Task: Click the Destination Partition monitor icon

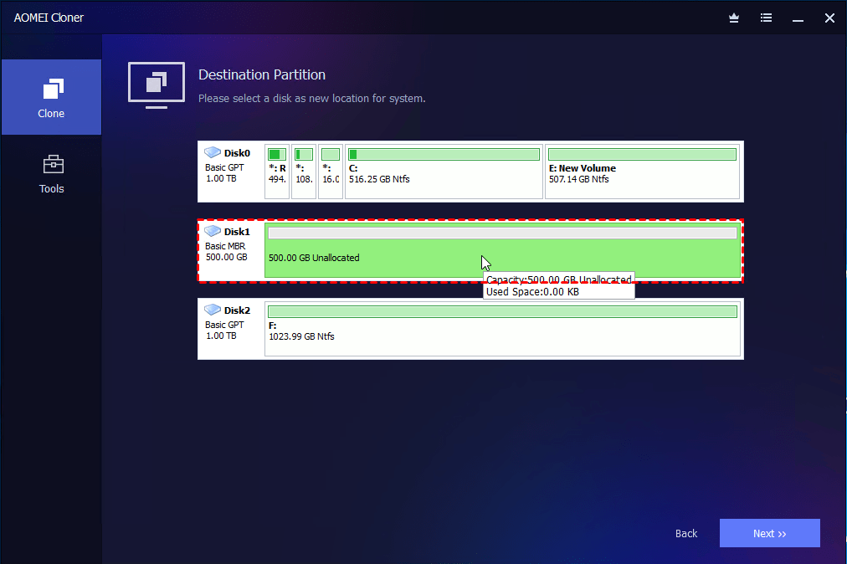Action: point(157,85)
